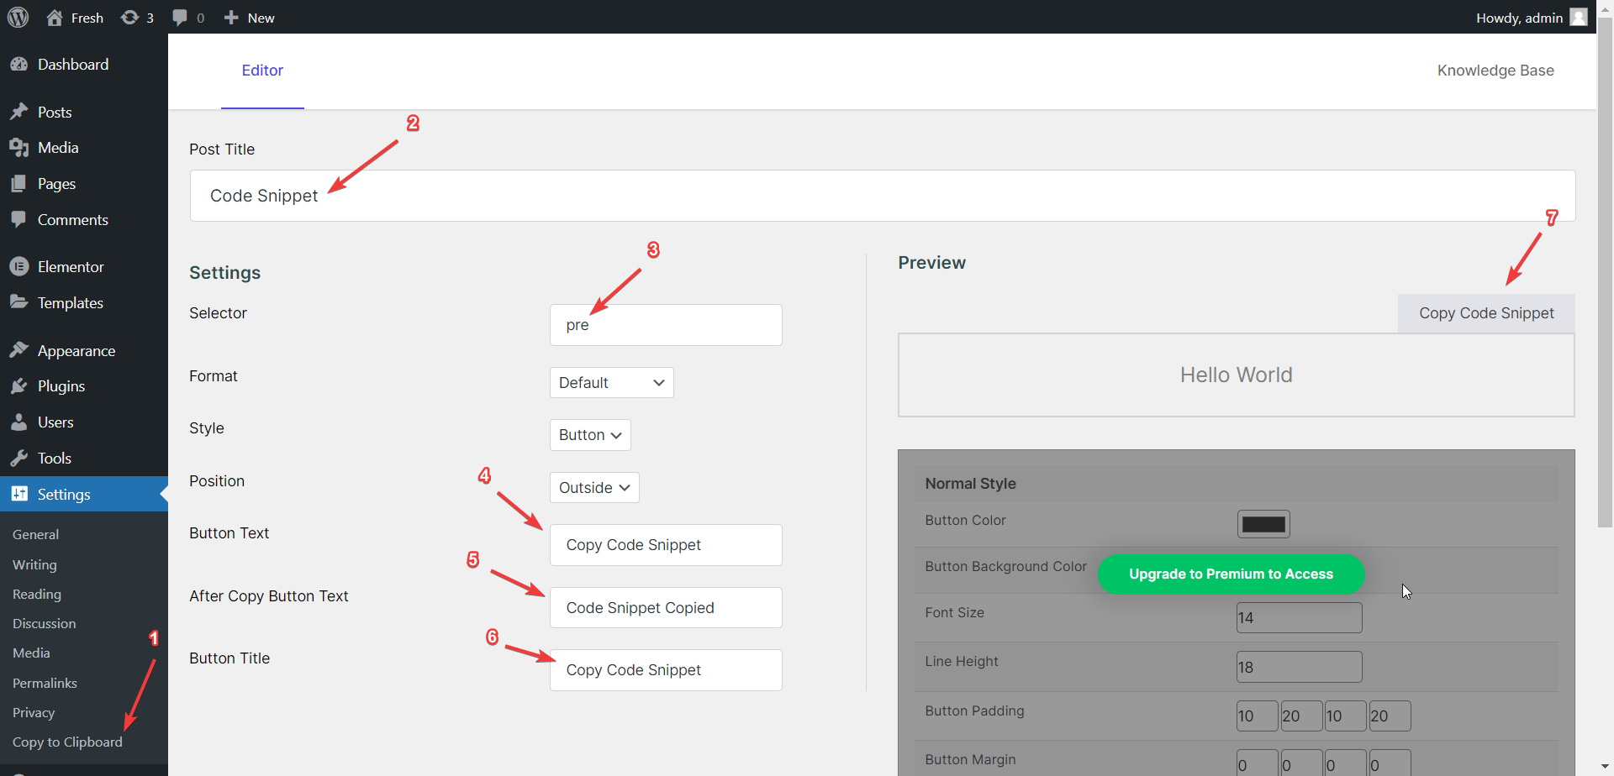Viewport: 1614px width, 776px height.
Task: Open Permalinks settings submenu item
Action: click(45, 683)
